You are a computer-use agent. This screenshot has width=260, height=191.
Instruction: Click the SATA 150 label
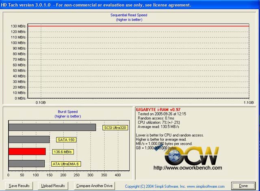coord(66,140)
